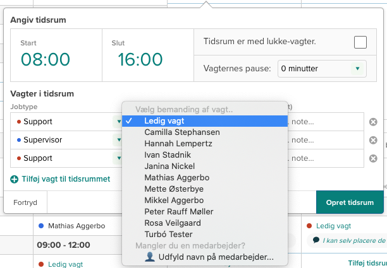The width and height of the screenshot is (387, 268).
Task: Remove the first Support shift row
Action: pos(373,122)
